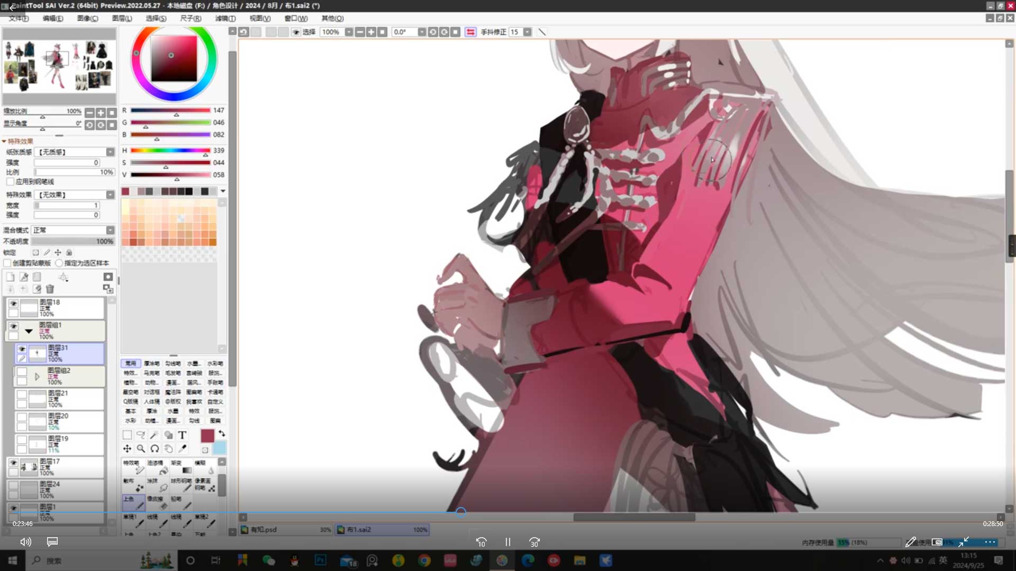This screenshot has width=1016, height=571.
Task: Hide layer 图层18 with eye icon
Action: [x=13, y=303]
